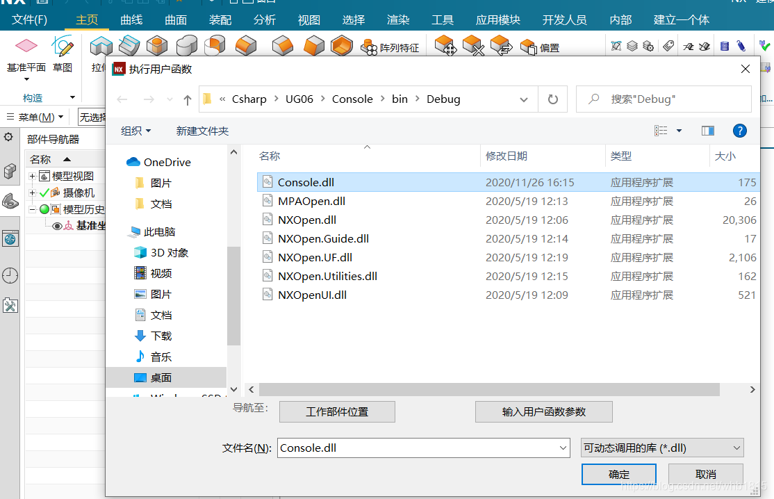Click the 搜索"Debug" search field
The image size is (774, 499).
click(664, 99)
